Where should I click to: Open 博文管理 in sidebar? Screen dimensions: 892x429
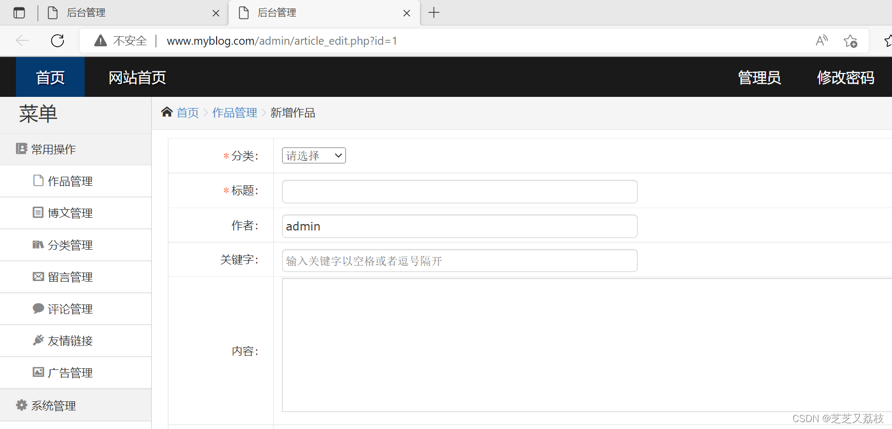click(76, 213)
